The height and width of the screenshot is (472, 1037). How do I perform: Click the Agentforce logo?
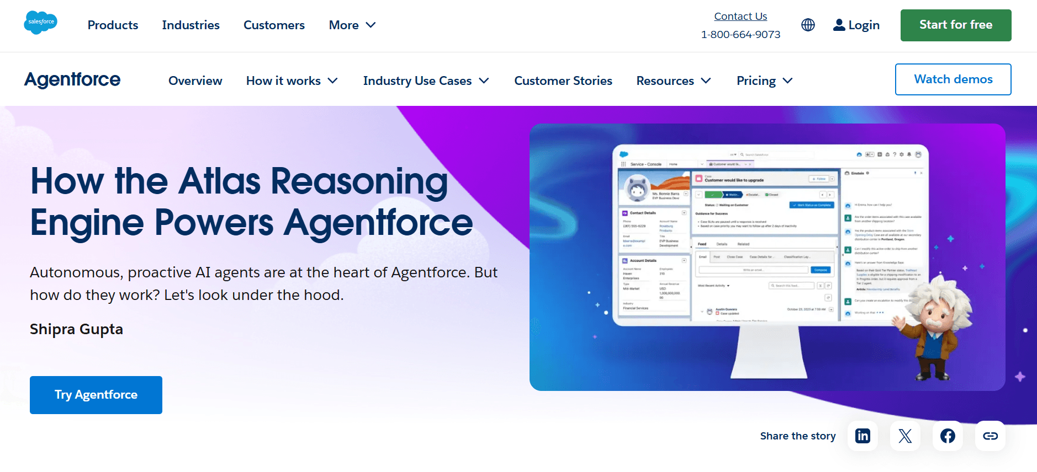(x=72, y=79)
